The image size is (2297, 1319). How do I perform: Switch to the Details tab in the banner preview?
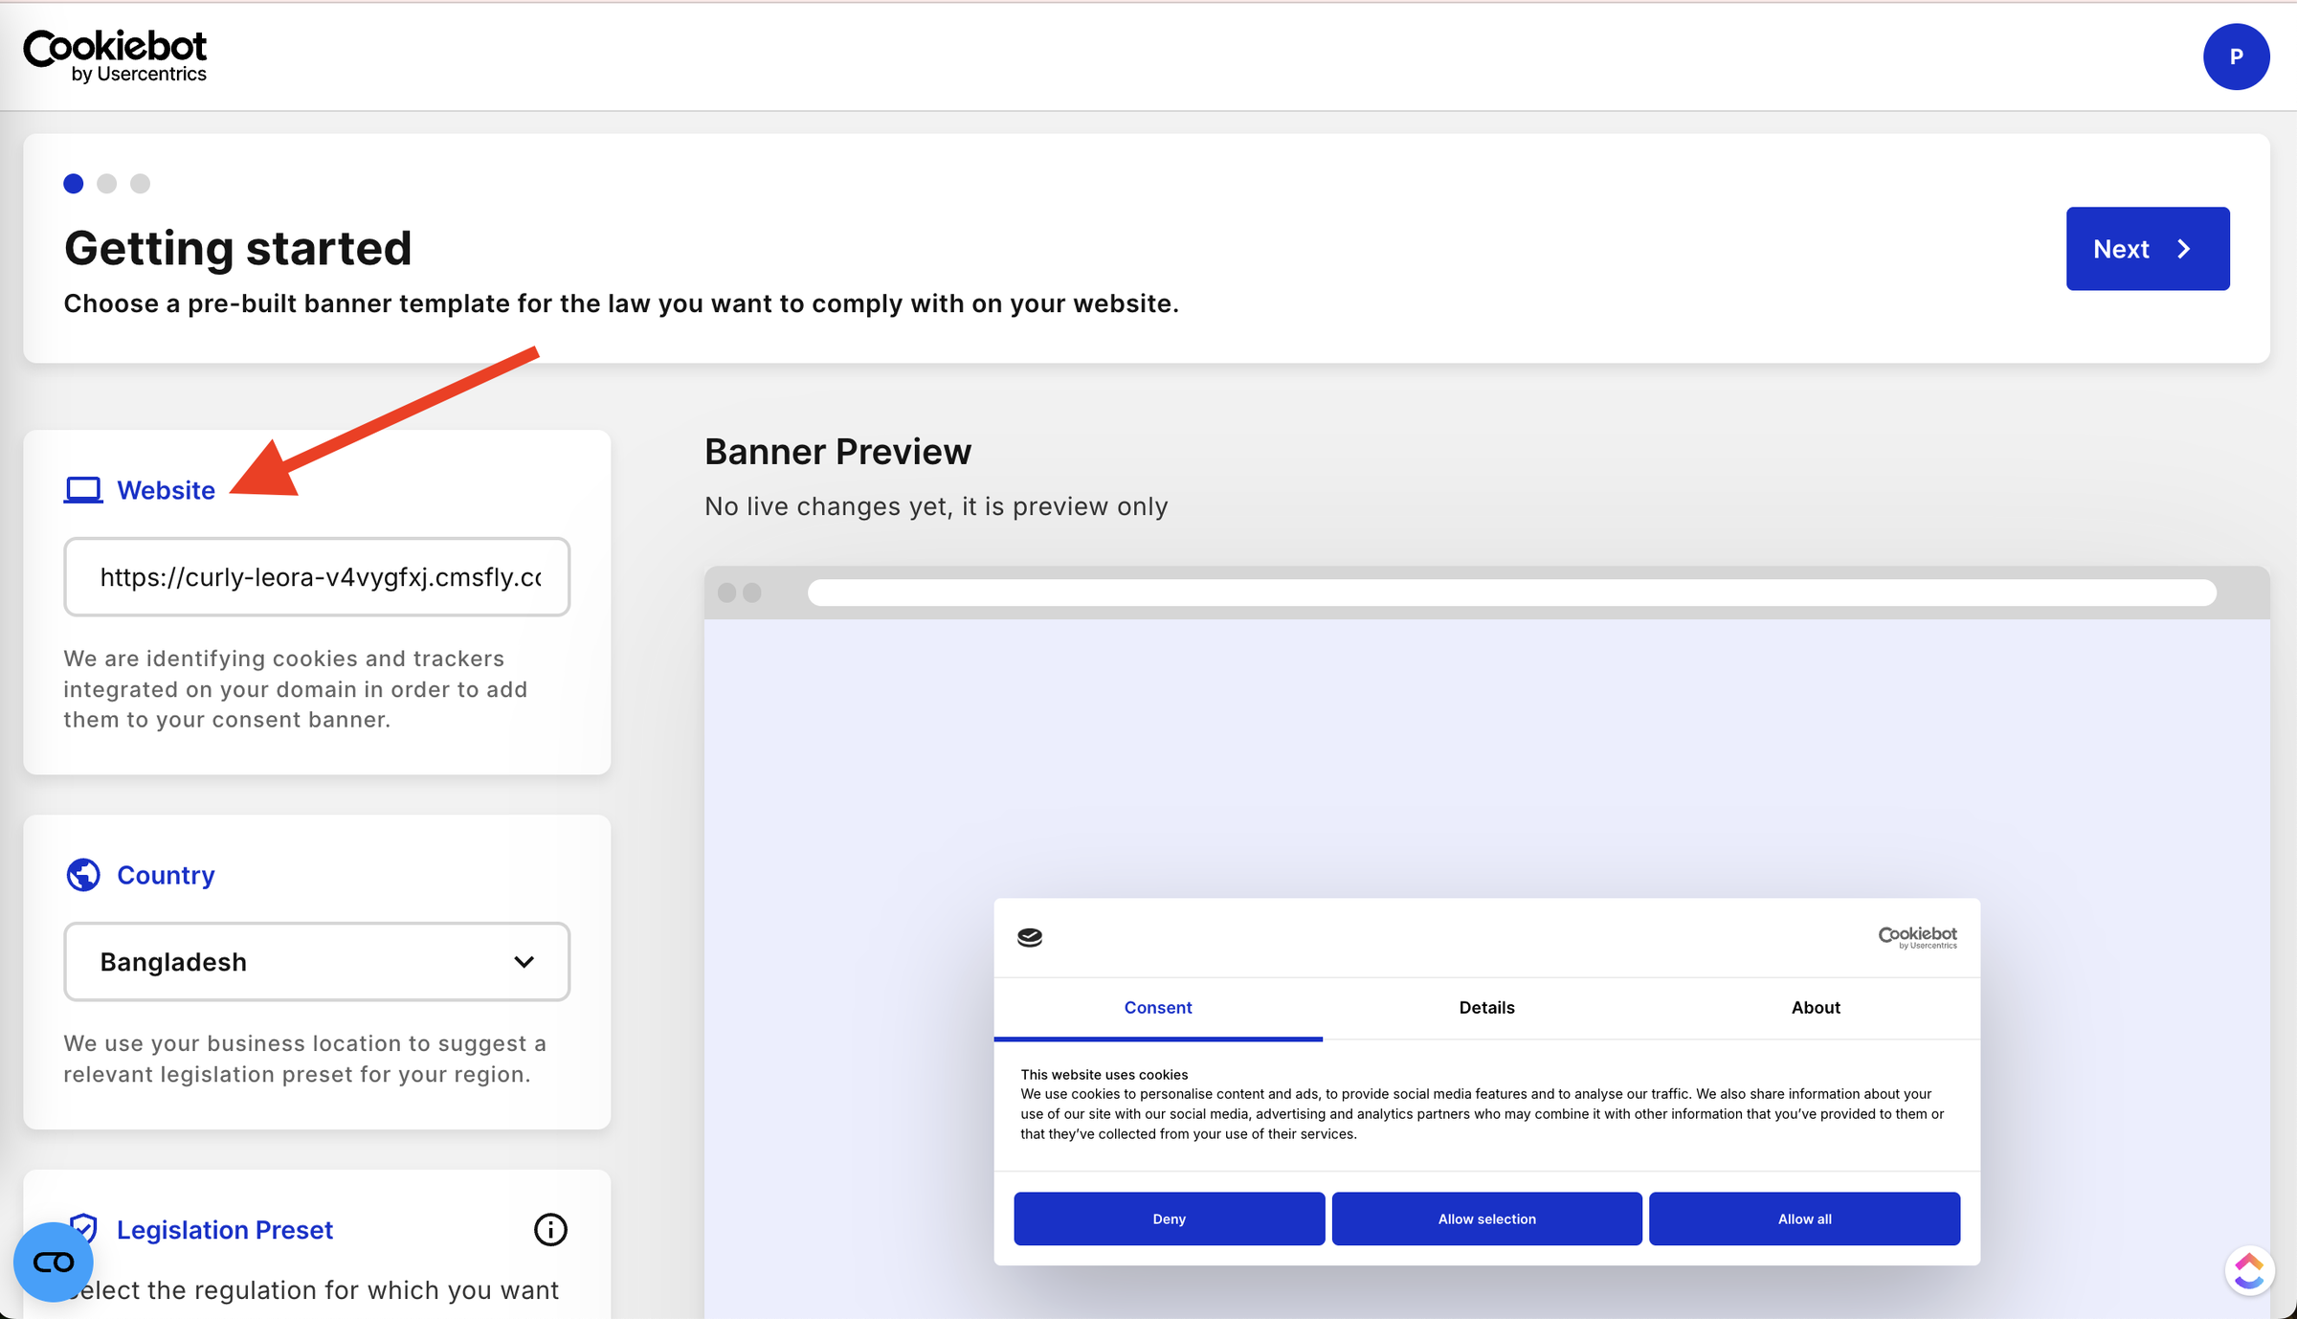1486,1007
